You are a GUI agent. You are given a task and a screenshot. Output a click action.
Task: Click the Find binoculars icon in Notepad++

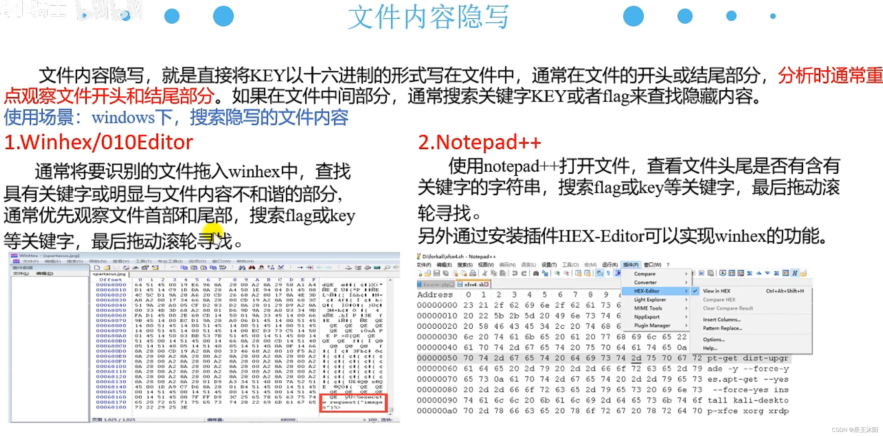(x=536, y=274)
